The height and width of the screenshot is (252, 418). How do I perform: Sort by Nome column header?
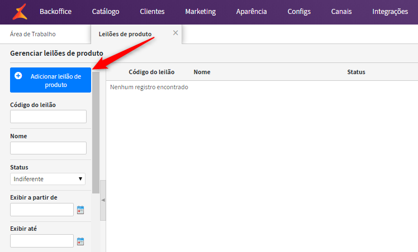(202, 72)
